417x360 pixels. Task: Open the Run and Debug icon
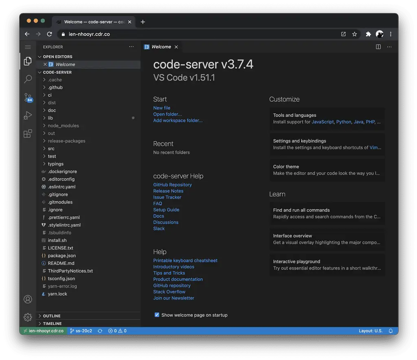point(28,116)
